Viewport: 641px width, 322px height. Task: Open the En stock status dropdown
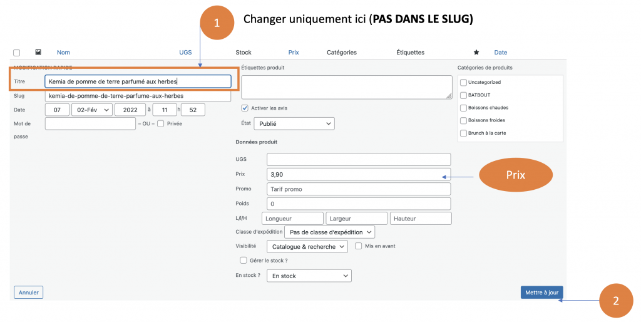click(309, 276)
